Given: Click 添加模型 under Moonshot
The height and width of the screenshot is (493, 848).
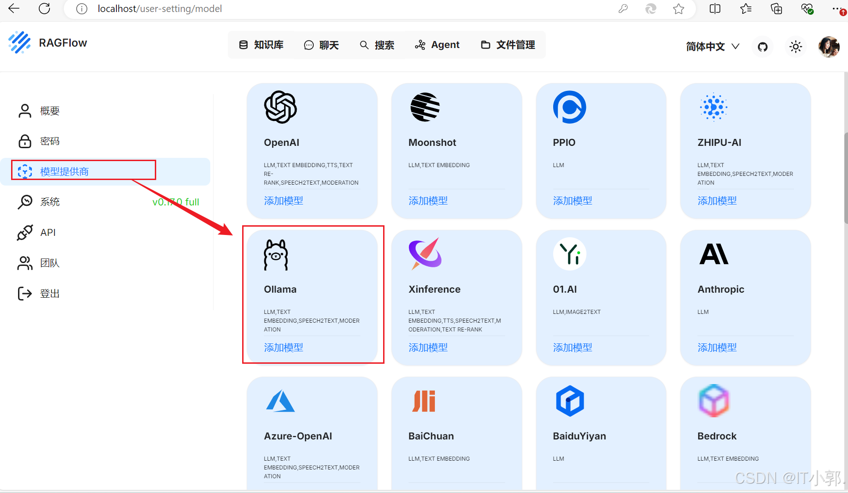Looking at the screenshot, I should click(428, 201).
